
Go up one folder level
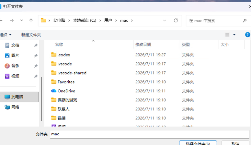31,20
